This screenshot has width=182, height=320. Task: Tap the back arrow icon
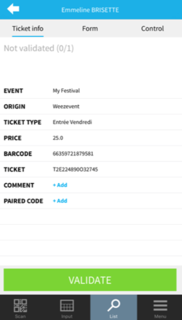(13, 9)
